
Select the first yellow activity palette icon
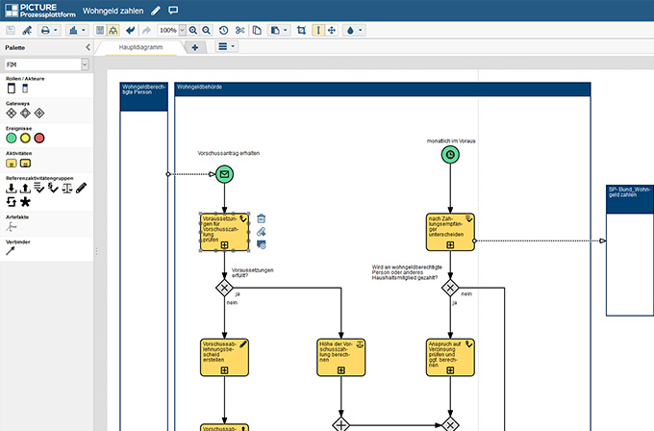point(12,164)
